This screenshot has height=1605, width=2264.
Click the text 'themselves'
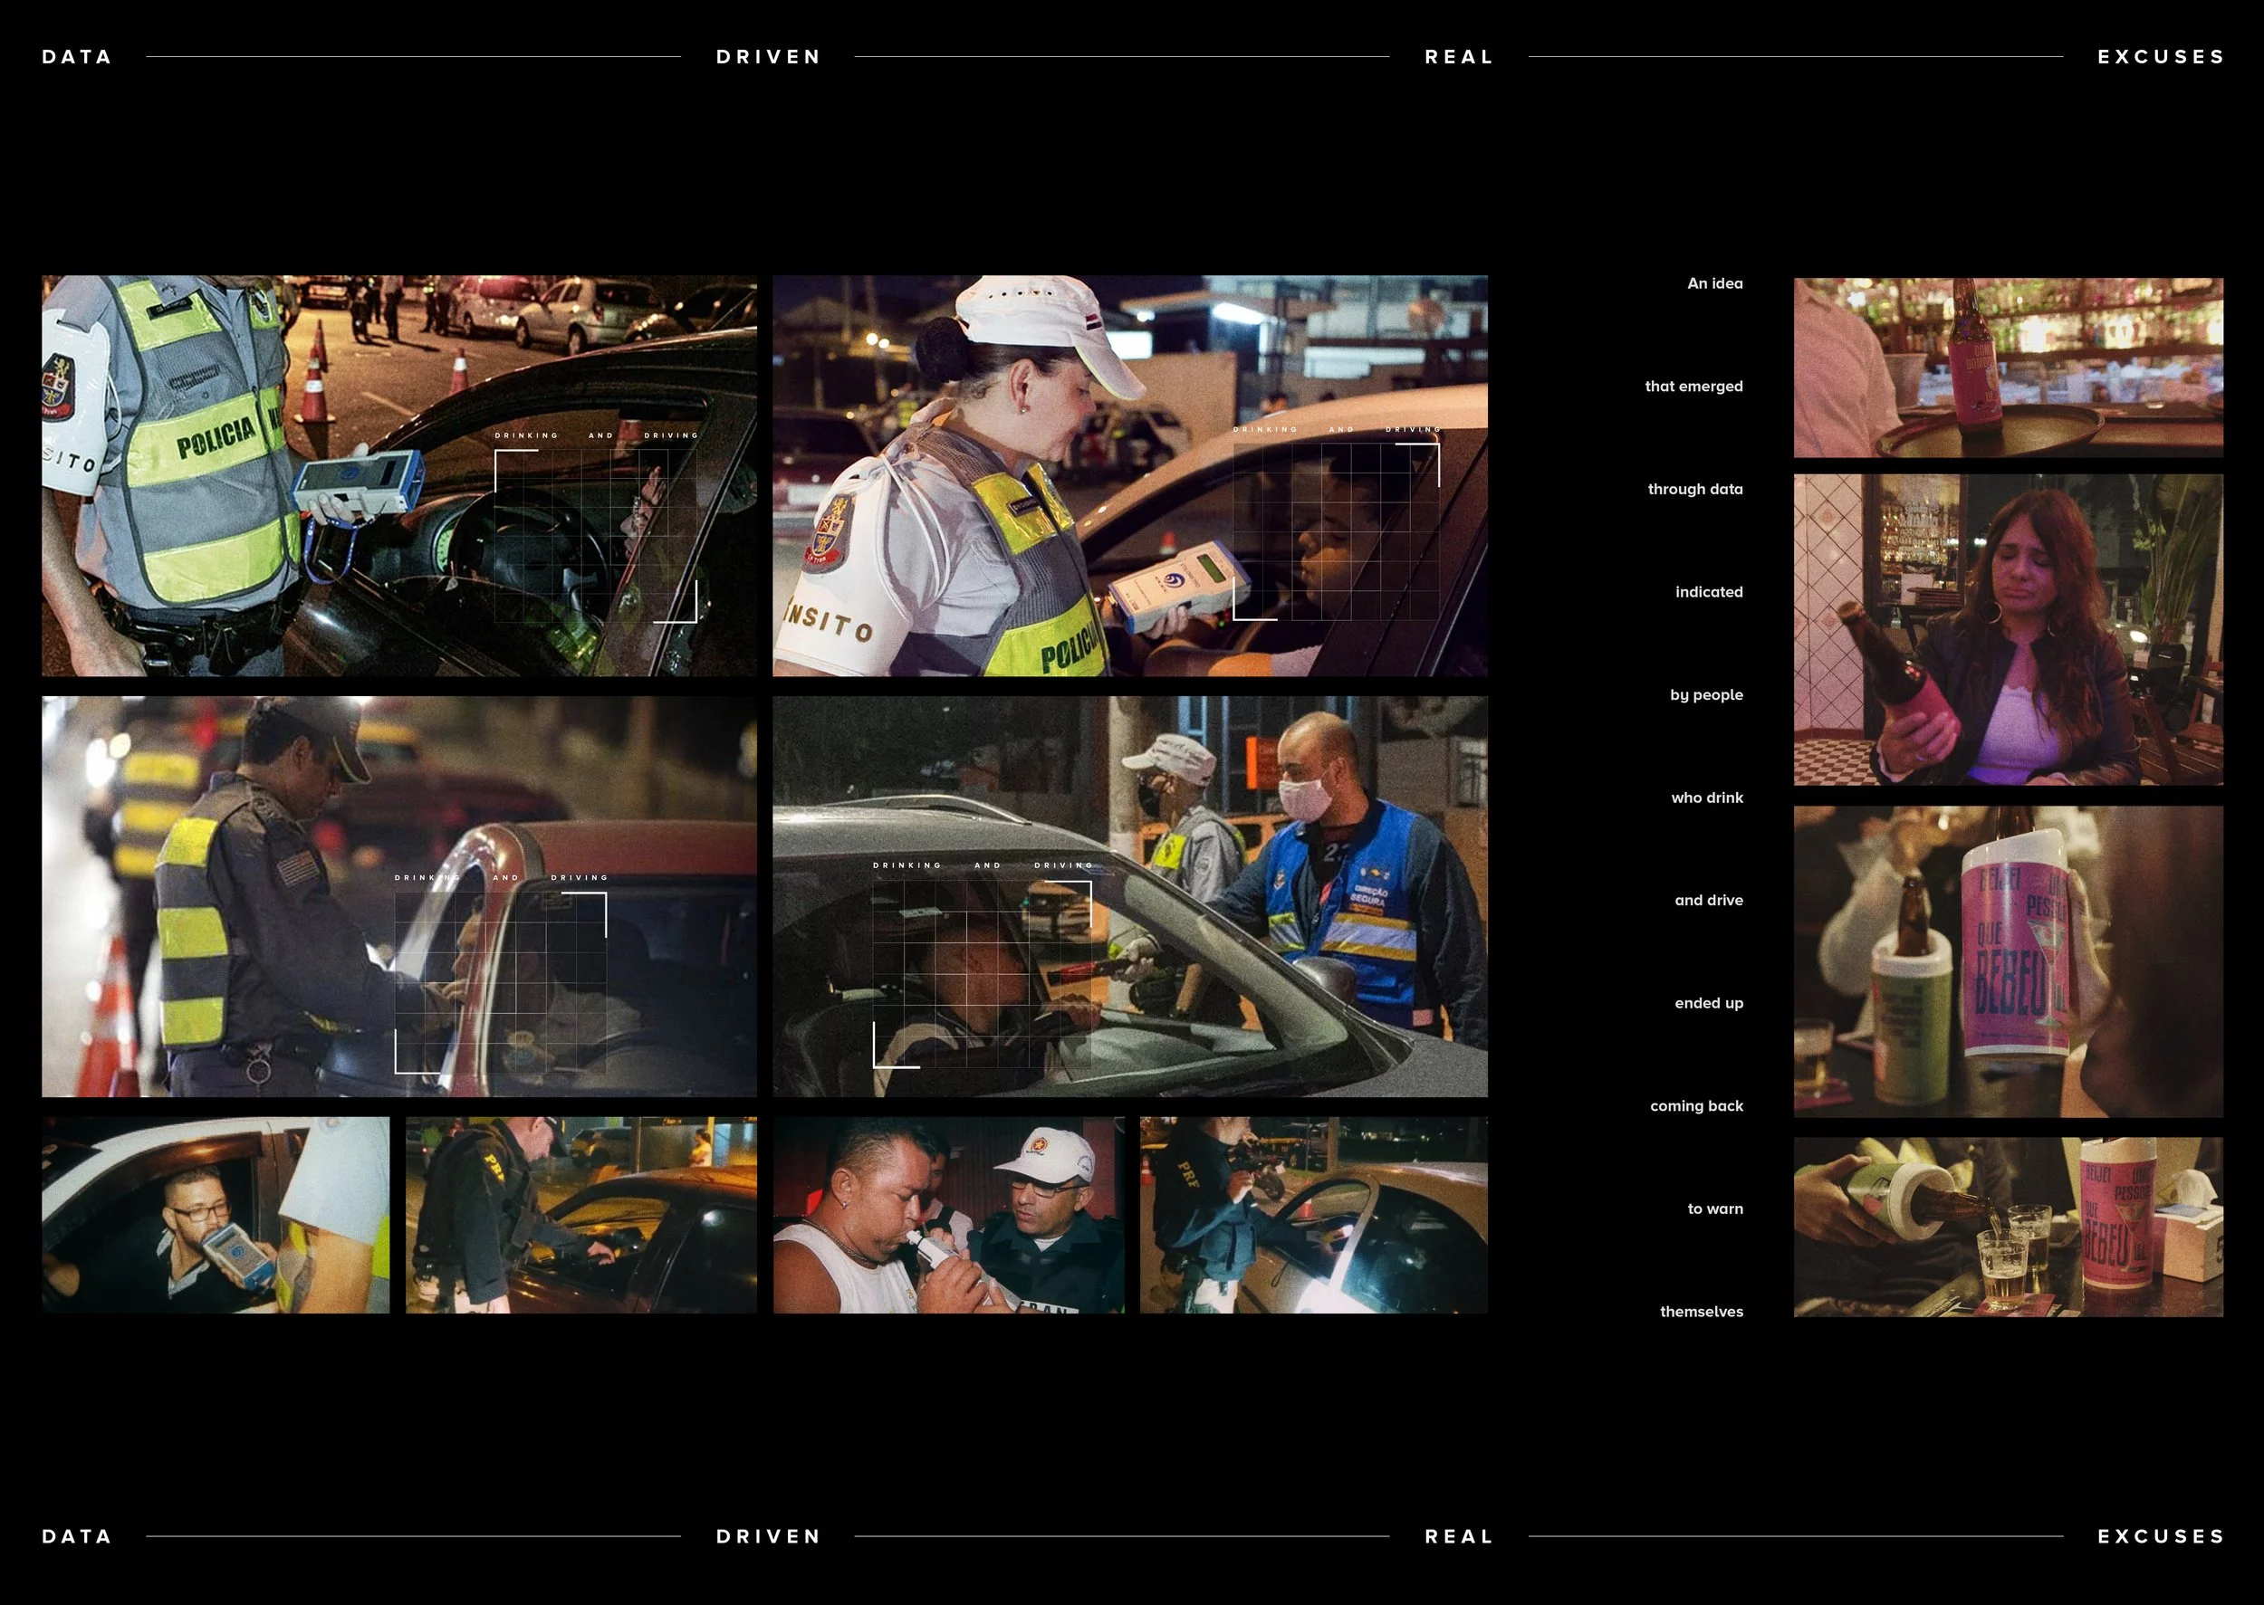tap(1702, 1312)
